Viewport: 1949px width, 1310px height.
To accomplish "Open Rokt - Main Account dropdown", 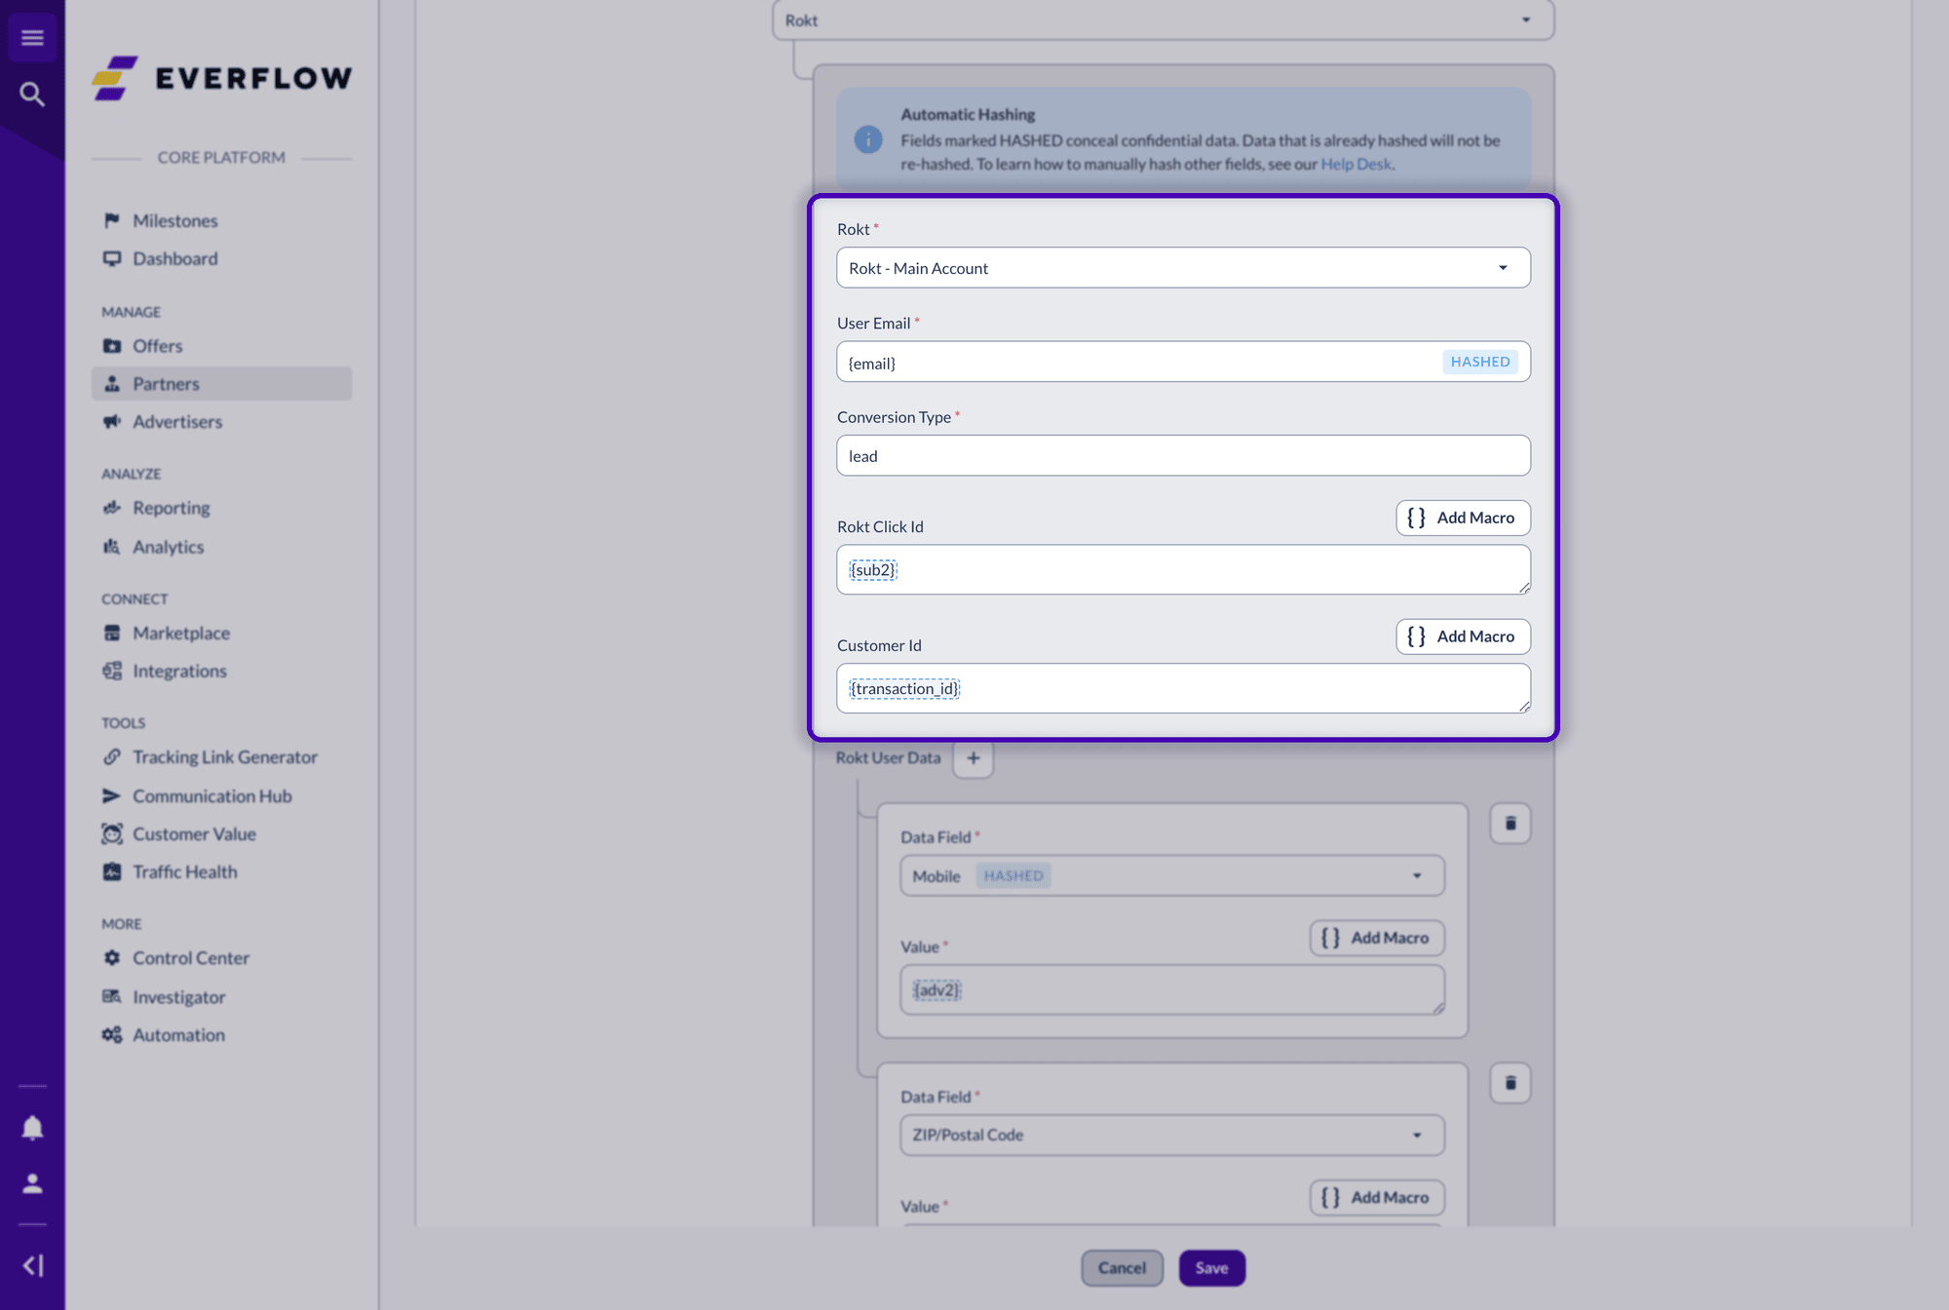I will point(1183,268).
